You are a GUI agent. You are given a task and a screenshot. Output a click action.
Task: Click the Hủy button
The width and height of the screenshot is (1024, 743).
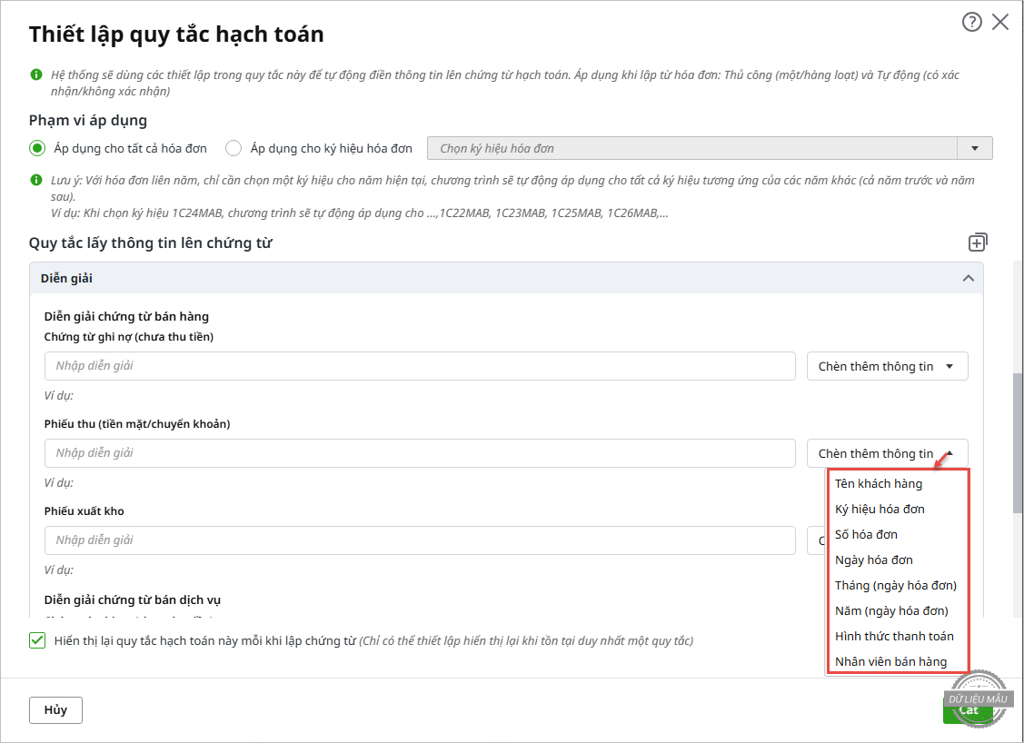coord(55,709)
